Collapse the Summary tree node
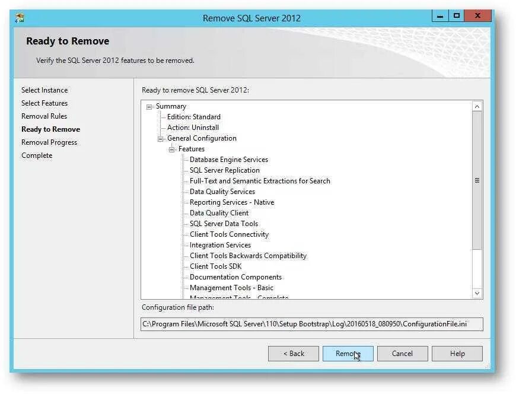Screen dimensions: 516x394 [x=149, y=107]
